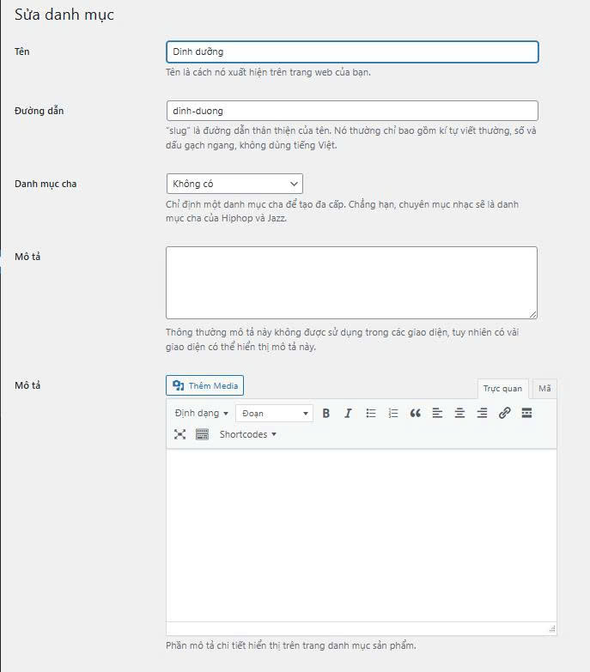Expand the Shortcodes menu

click(247, 435)
